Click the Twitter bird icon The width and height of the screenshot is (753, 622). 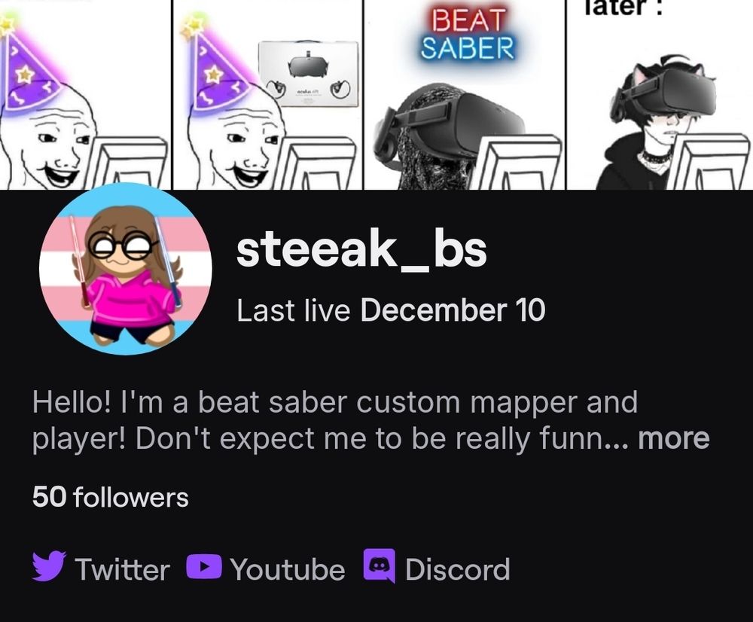(49, 566)
